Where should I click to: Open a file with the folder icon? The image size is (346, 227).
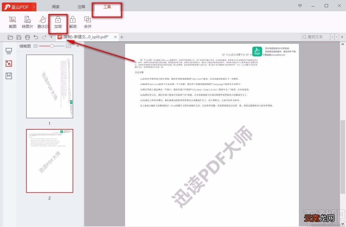pos(10,37)
